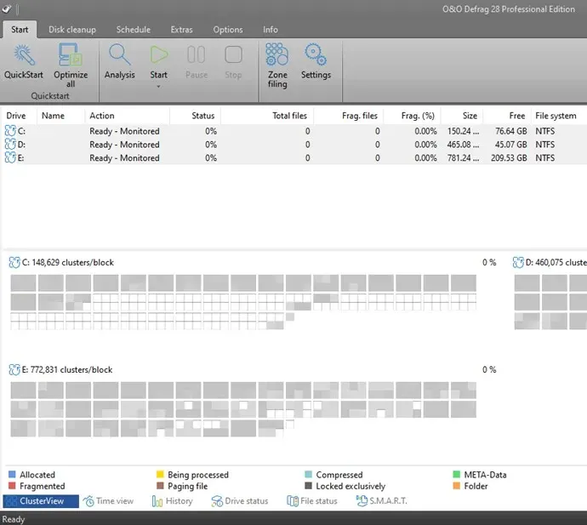Click the QuickStart wand icon
The height and width of the screenshot is (525, 587).
point(24,54)
